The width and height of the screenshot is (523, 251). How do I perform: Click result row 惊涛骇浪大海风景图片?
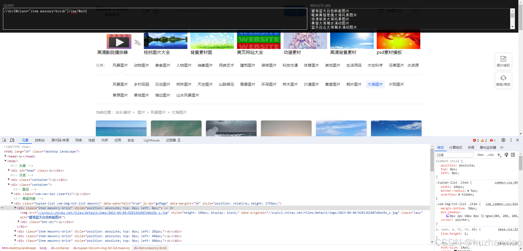[330, 19]
